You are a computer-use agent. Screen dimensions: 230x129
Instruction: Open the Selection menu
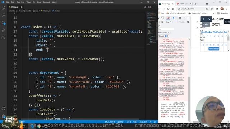(20, 2)
